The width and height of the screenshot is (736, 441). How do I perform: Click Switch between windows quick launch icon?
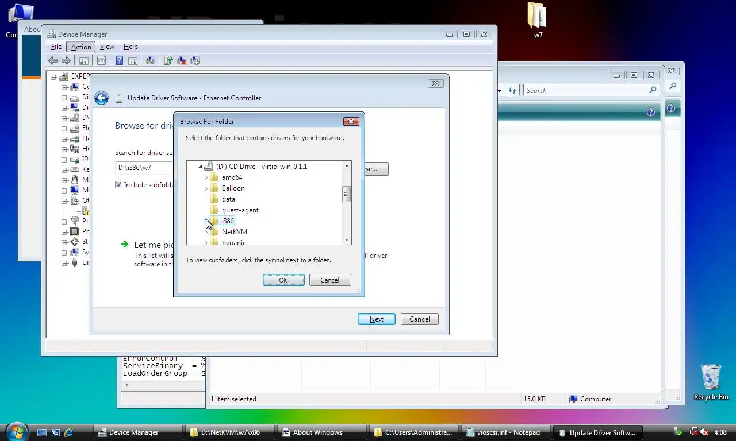click(55, 432)
